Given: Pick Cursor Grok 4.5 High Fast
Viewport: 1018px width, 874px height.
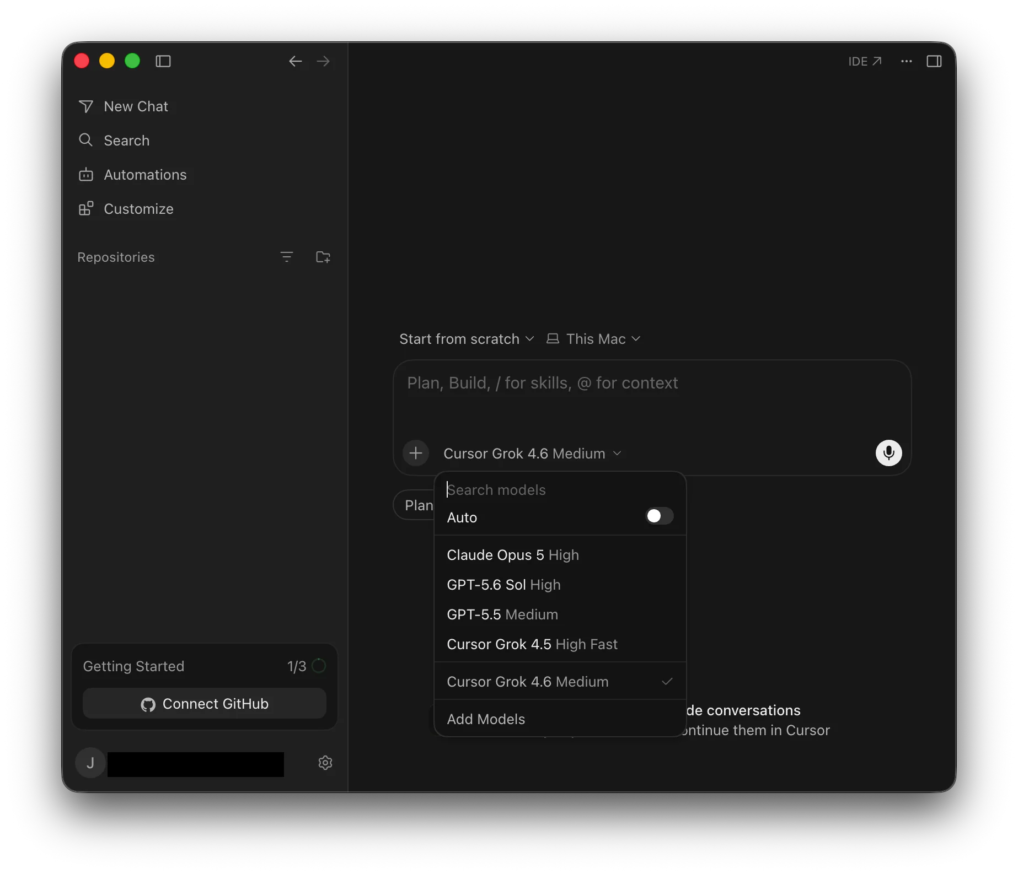Looking at the screenshot, I should 560,644.
